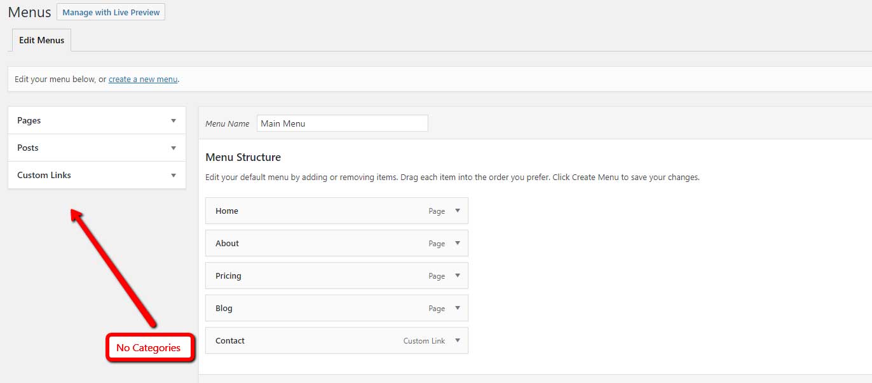This screenshot has width=872, height=383.
Task: Select the Pricing item label in menu structure
Action: [228, 275]
